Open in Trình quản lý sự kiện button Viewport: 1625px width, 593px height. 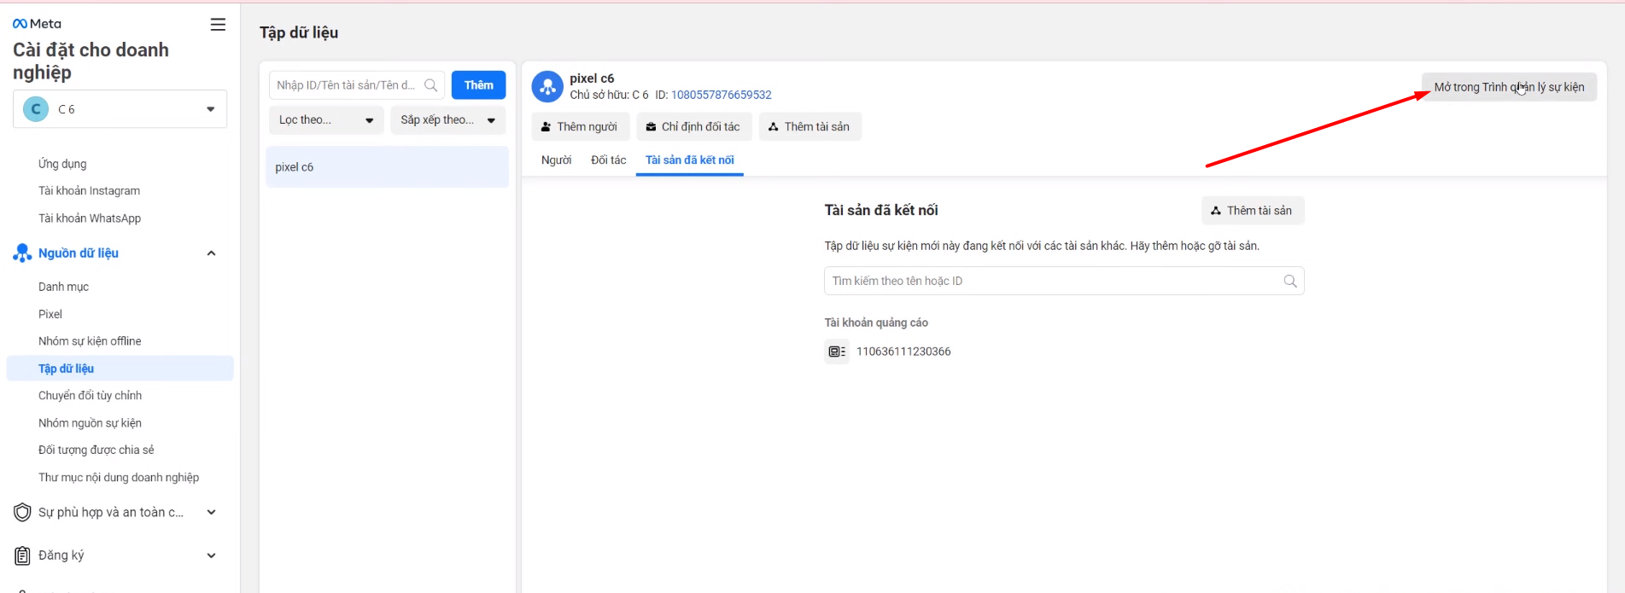1508,87
